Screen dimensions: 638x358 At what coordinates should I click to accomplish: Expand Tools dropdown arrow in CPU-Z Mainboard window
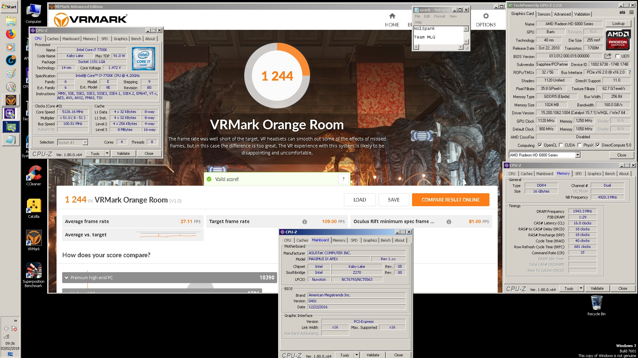[357, 355]
